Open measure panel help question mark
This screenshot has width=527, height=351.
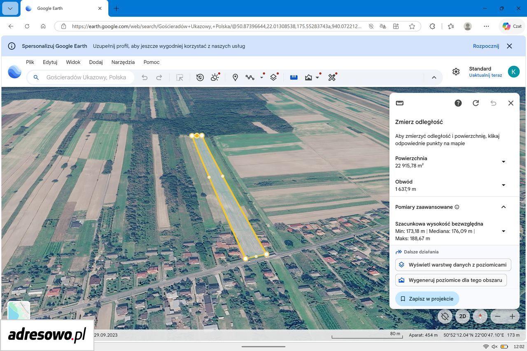(458, 103)
